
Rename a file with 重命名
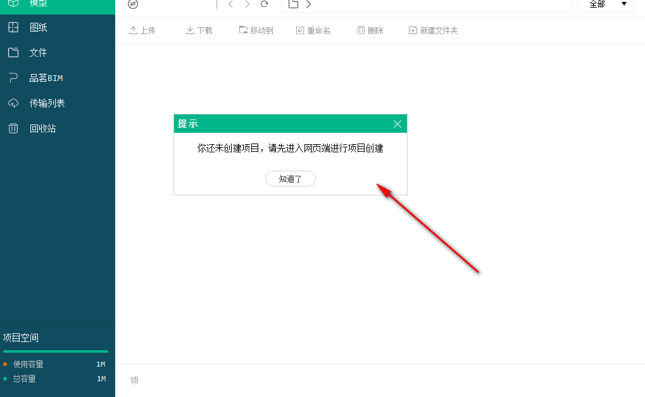[x=313, y=30]
